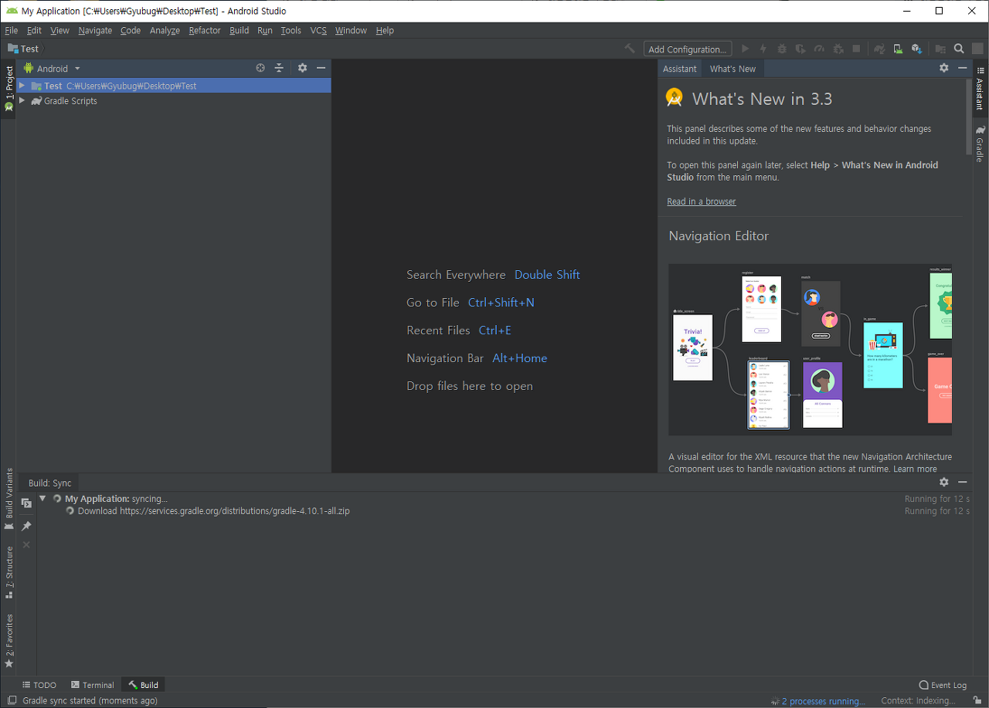The width and height of the screenshot is (989, 708).
Task: Click the background processes progress spinner
Action: [x=775, y=701]
